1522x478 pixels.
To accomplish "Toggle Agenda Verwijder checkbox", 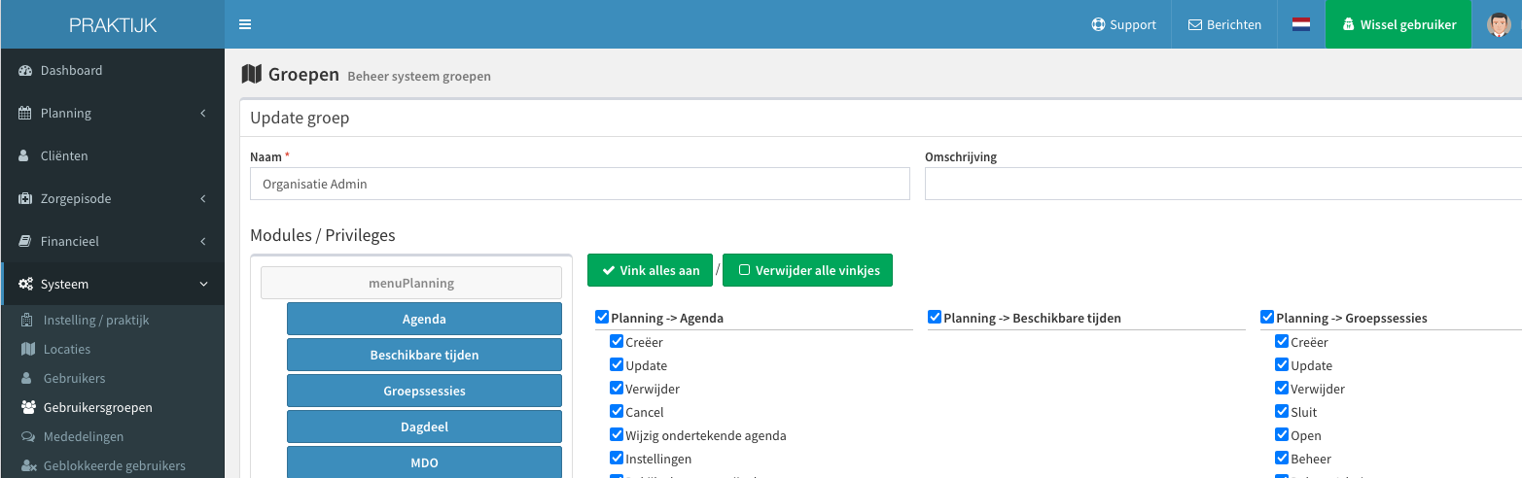I will [x=617, y=389].
